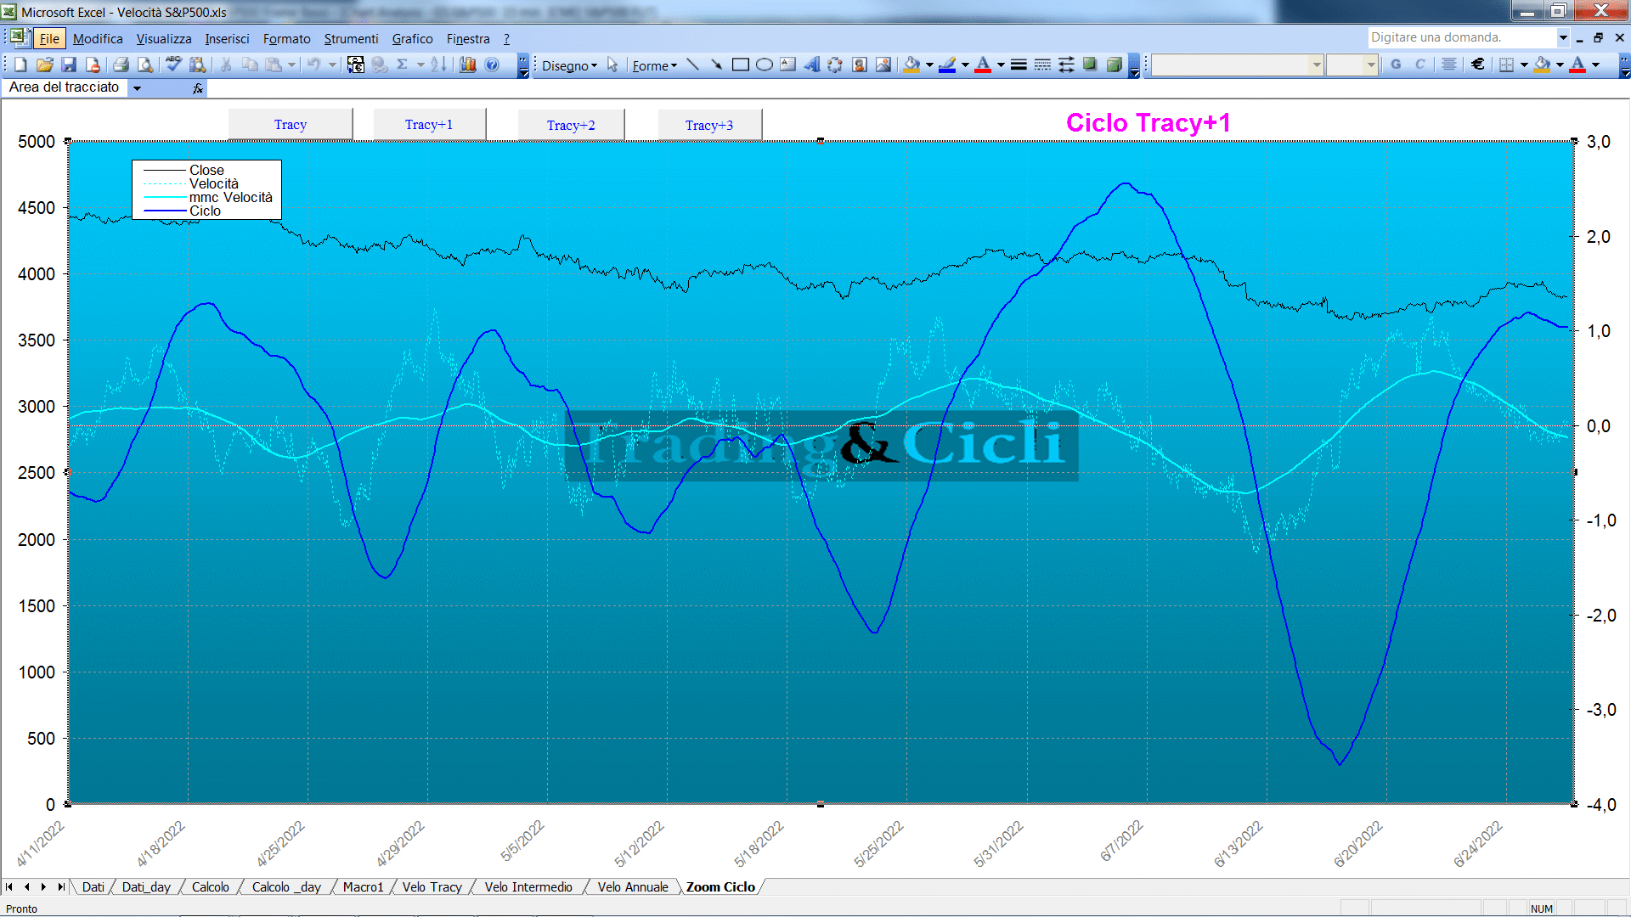
Task: Open the File menu
Action: click(49, 38)
